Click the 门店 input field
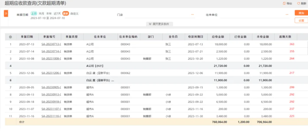308x131 pixels. [160, 15]
